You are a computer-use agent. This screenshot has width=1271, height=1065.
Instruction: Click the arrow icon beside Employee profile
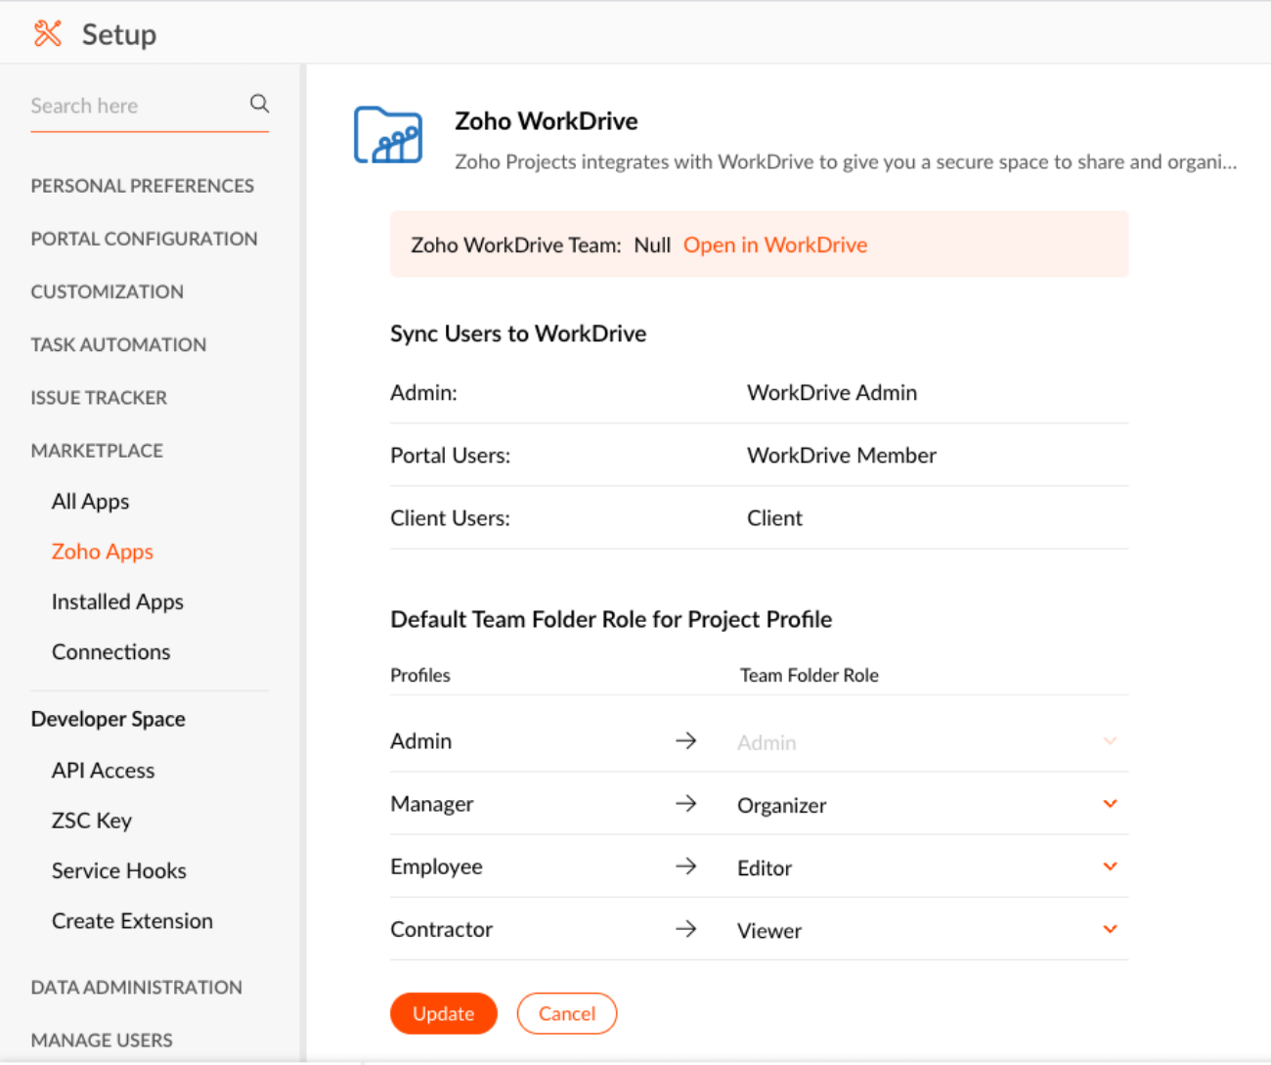(x=687, y=865)
